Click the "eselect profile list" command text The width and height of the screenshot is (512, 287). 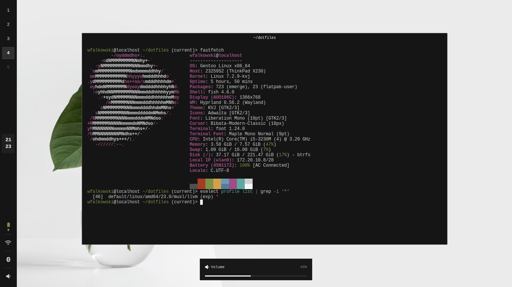(x=226, y=191)
